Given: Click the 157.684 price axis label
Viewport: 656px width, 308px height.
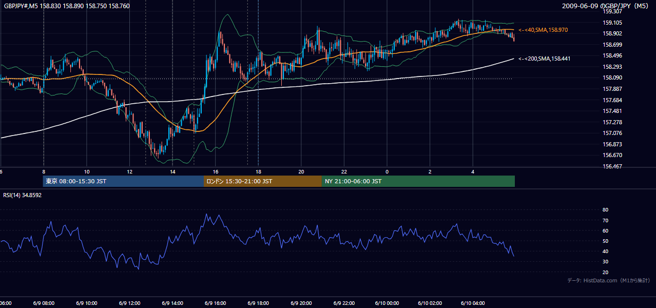Looking at the screenshot, I should click(x=613, y=100).
